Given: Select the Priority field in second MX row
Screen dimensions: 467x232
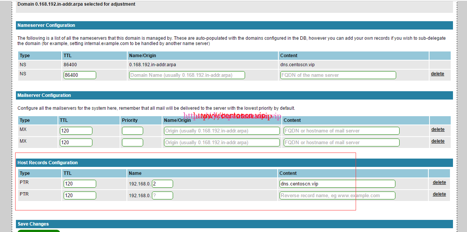Looking at the screenshot, I should (x=132, y=142).
